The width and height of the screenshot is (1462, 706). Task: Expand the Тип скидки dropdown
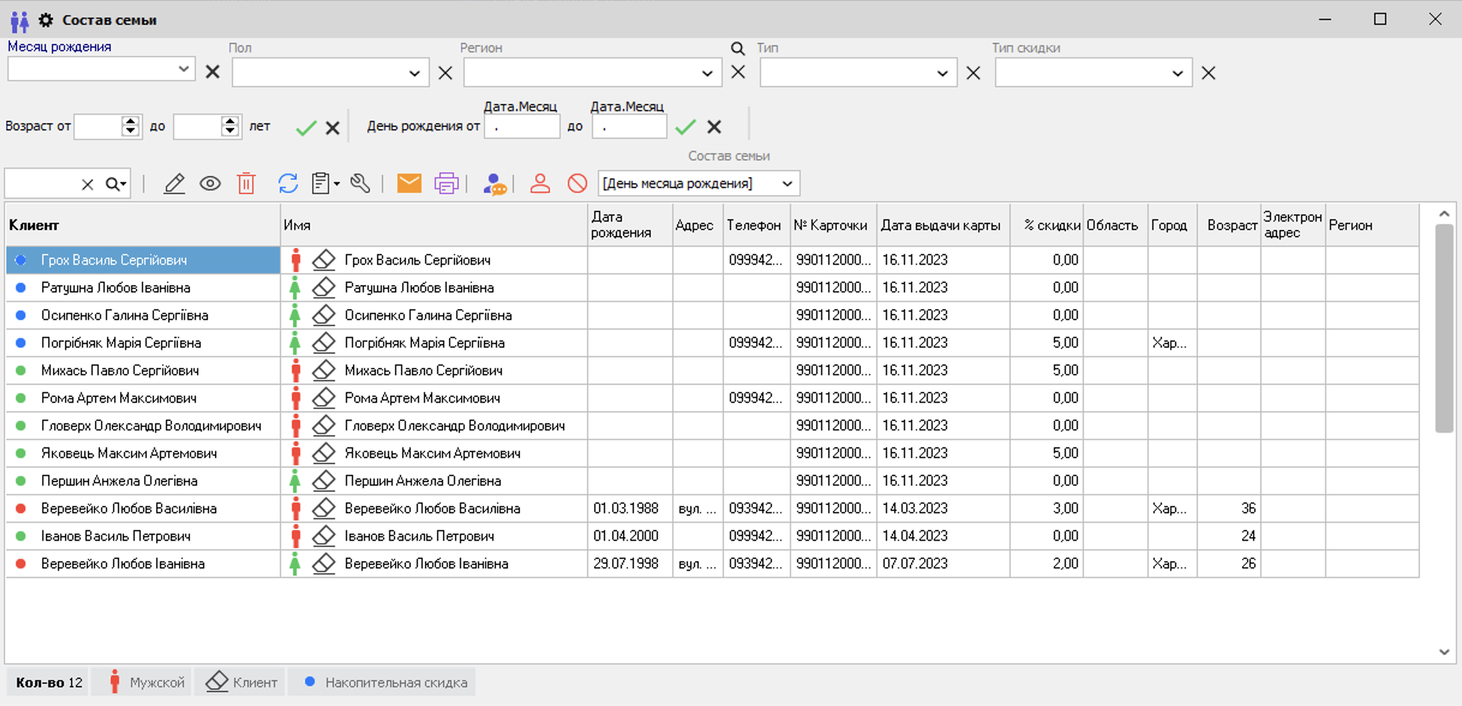pos(1178,73)
